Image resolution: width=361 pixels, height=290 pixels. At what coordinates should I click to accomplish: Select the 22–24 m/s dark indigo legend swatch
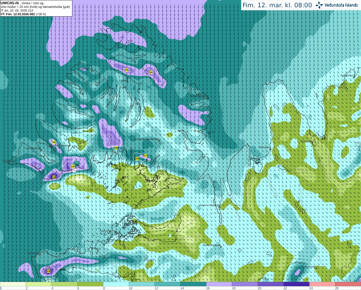click(297, 284)
